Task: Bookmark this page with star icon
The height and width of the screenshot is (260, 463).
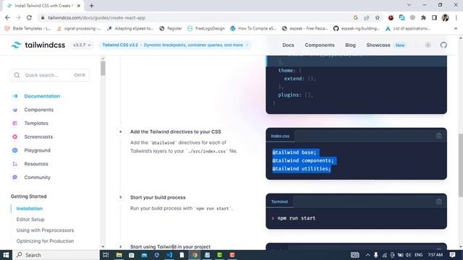Action: 378,17
